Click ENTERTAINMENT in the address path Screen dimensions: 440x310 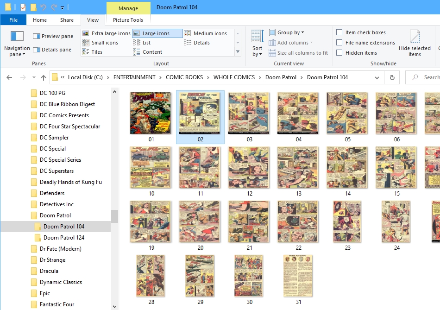click(134, 77)
